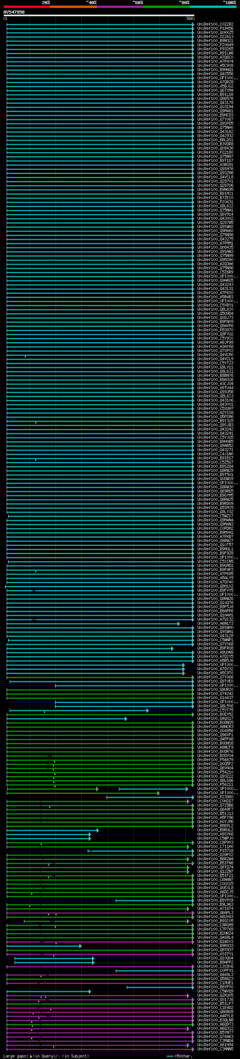Click the red ~20% identity color segment
Image resolution: width=240 pixels, height=1059 pixels.
pyautogui.click(x=27, y=7)
